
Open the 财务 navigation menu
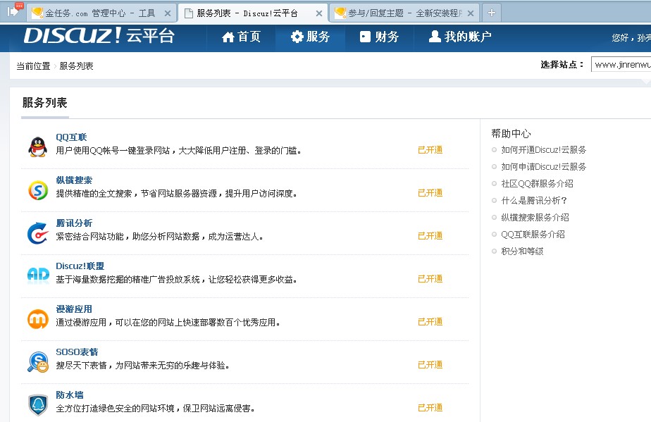[x=379, y=37]
